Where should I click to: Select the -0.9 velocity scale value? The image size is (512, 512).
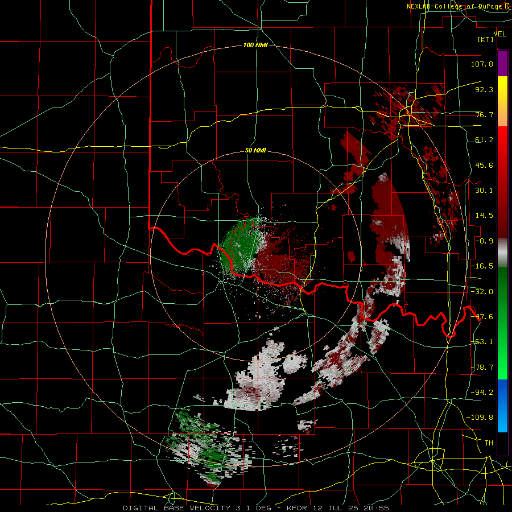484,241
